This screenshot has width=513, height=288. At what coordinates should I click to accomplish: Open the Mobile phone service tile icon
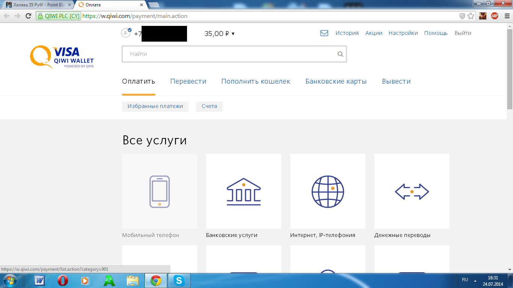(x=160, y=191)
